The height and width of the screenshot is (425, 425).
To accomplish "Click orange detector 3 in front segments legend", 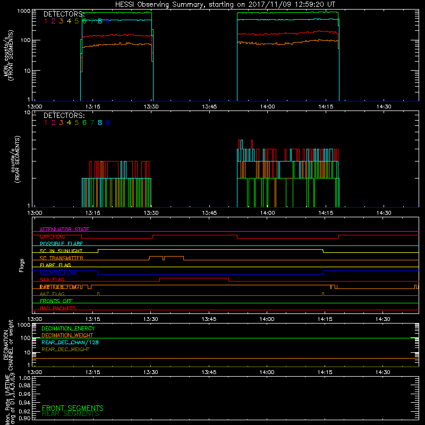I will click(61, 21).
